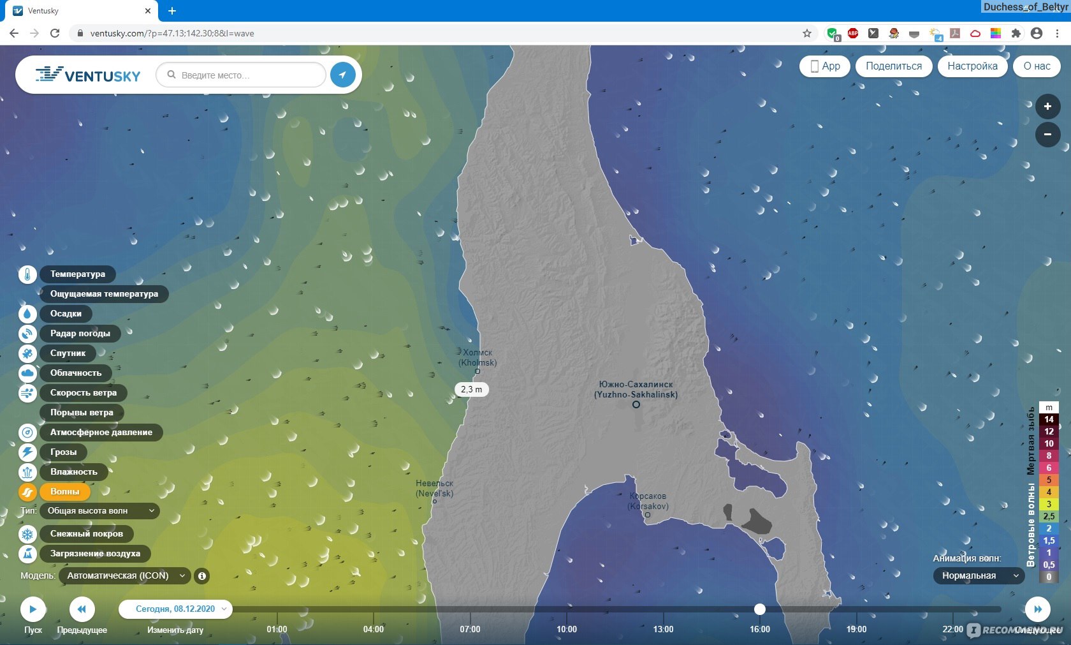Viewport: 1071px width, 645px height.
Task: Select the Влажность layer label
Action: point(74,472)
